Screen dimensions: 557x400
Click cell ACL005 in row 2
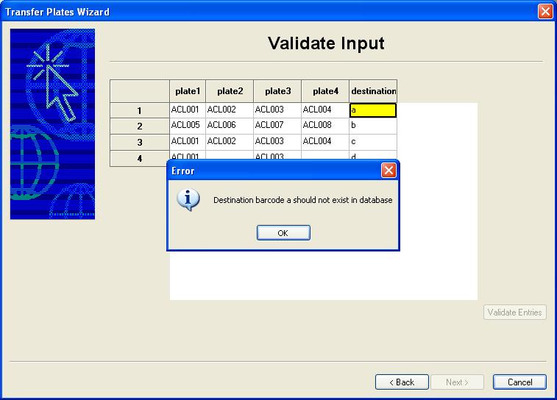click(188, 126)
